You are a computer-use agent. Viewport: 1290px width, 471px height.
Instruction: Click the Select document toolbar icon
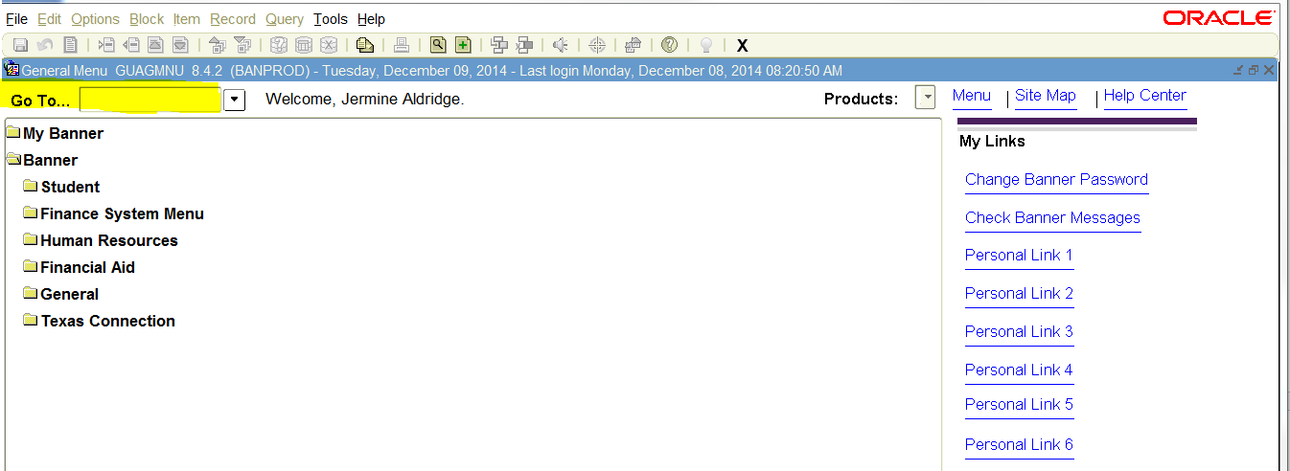tap(70, 45)
